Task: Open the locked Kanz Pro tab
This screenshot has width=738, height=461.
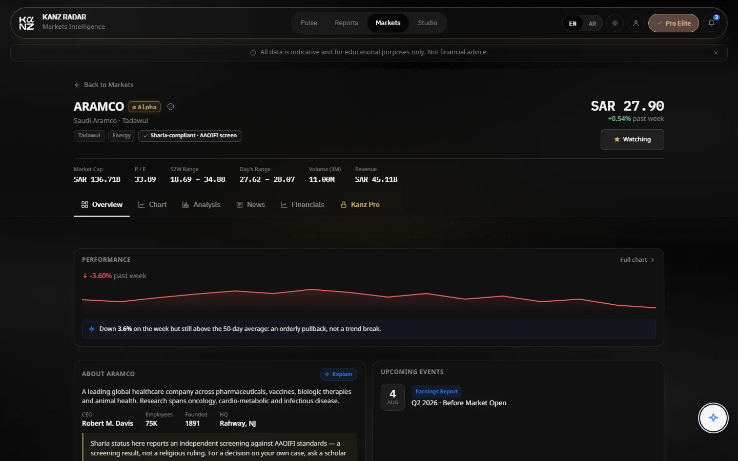Action: (x=360, y=205)
